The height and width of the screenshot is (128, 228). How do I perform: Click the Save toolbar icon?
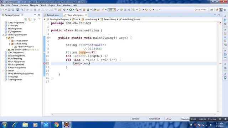pos(9,10)
